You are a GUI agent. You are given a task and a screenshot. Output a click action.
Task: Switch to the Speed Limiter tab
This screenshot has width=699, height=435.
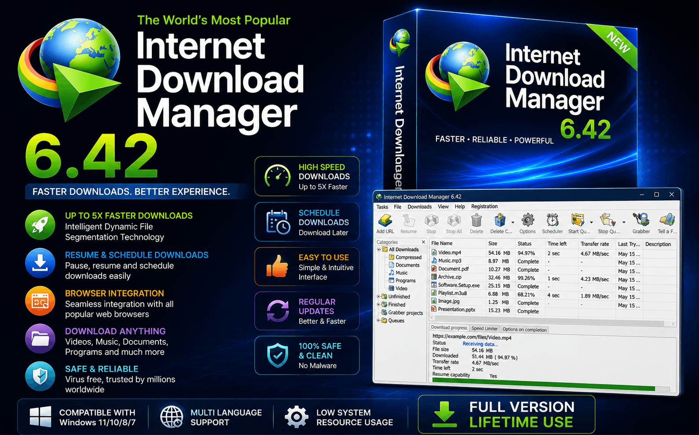(x=485, y=329)
